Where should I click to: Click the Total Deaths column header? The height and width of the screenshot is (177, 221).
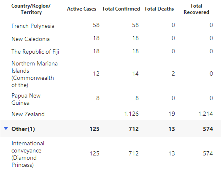[x=159, y=9]
